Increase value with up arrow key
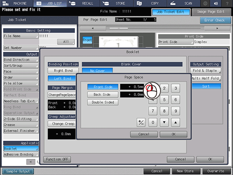Screen dimensions: 233x175 click(176, 122)
